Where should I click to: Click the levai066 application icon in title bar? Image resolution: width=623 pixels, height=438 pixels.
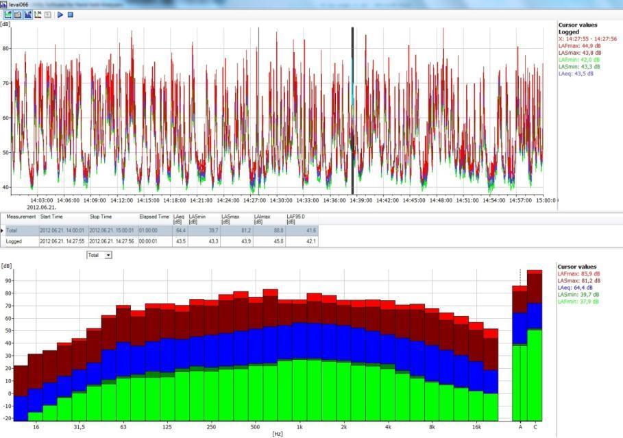3,4
